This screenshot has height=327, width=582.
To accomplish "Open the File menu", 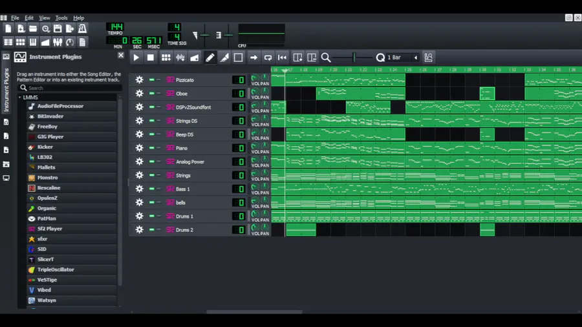I will [x=15, y=18].
